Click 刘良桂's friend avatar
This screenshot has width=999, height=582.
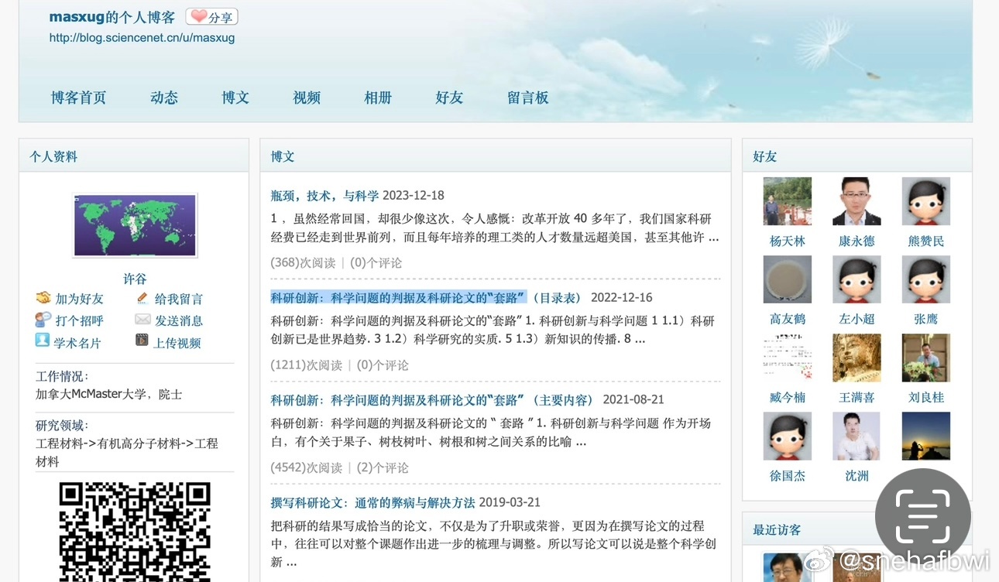926,358
